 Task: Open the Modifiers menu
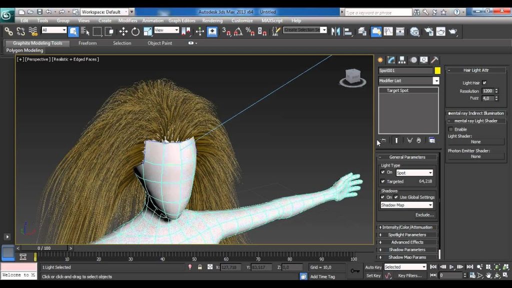127,20
